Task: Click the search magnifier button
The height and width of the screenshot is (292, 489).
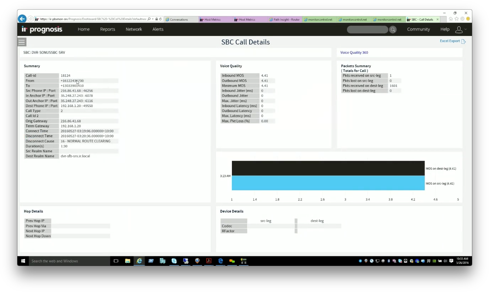Action: pyautogui.click(x=393, y=30)
